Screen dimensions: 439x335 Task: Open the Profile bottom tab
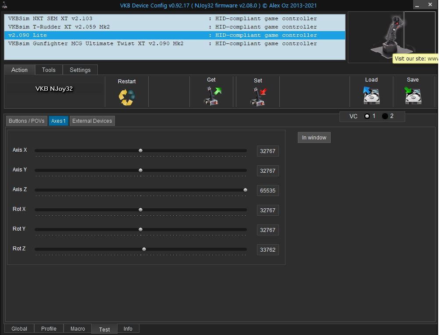pyautogui.click(x=49, y=328)
